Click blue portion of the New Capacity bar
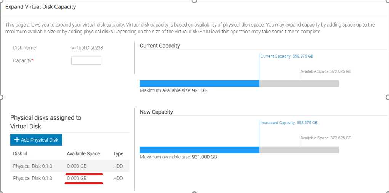The width and height of the screenshot is (389, 193). tap(199, 150)
